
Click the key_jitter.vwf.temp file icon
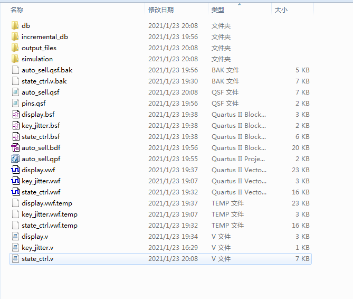tap(15, 214)
